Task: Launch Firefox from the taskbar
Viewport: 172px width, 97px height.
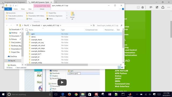Action: point(69,94)
